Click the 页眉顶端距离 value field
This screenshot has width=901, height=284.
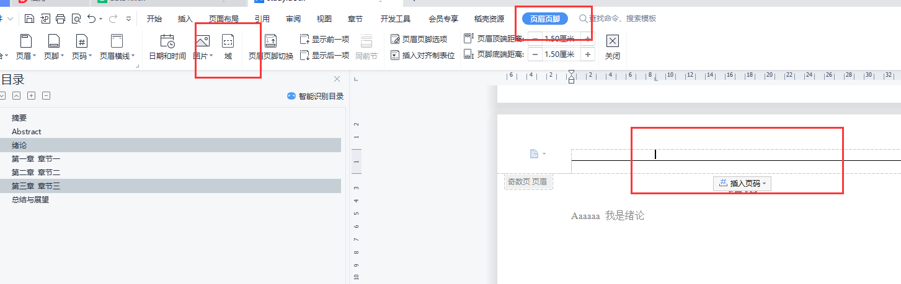click(561, 38)
